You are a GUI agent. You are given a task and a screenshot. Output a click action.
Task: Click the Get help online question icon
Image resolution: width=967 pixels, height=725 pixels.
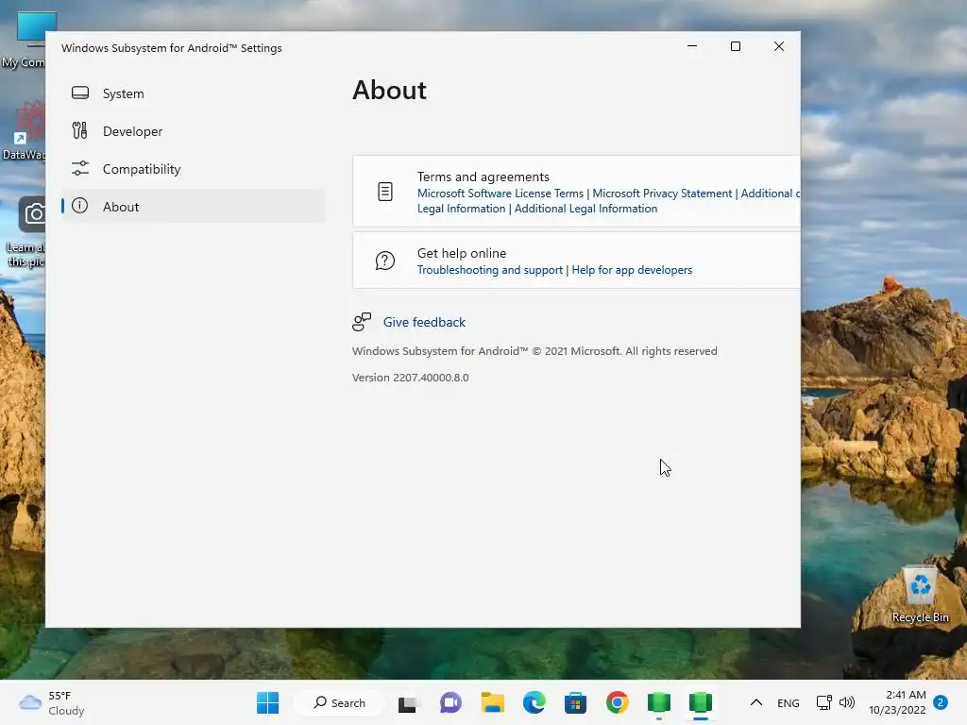pos(385,261)
